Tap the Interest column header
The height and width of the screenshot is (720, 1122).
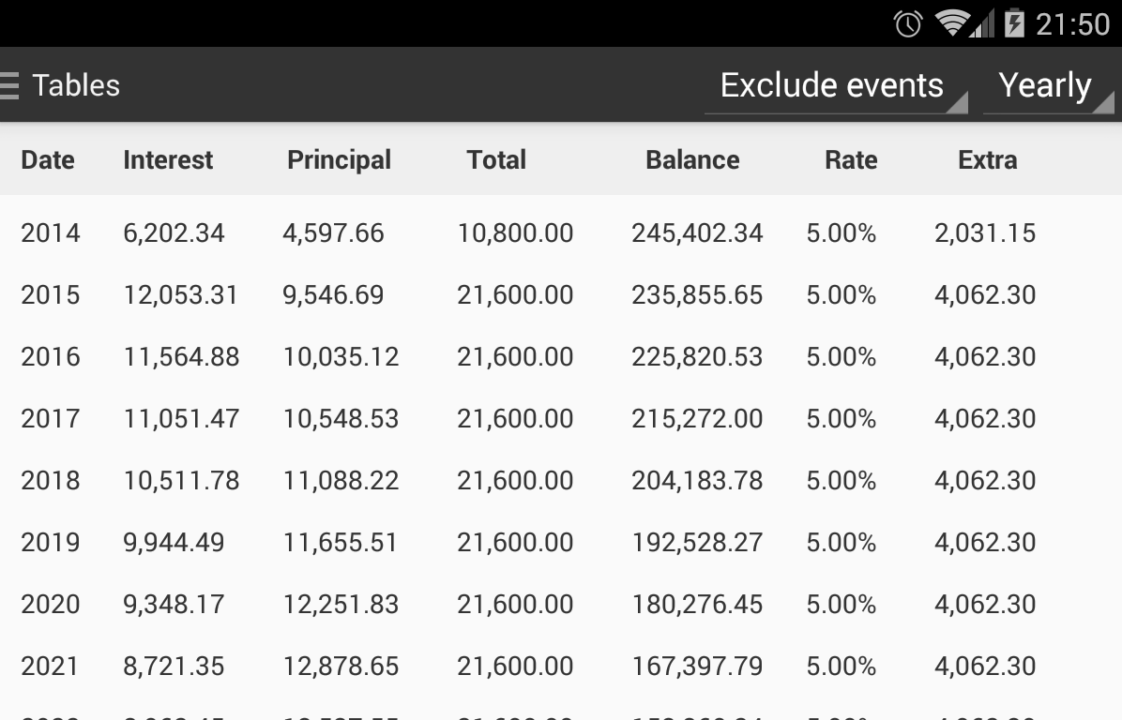click(x=168, y=159)
